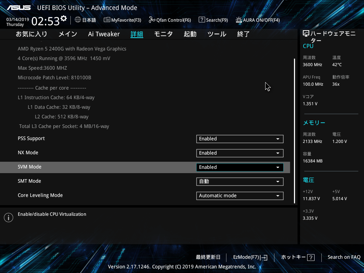This screenshot has width=364, height=273.
Task: Switch to the 詳細 tab
Action: [x=137, y=34]
